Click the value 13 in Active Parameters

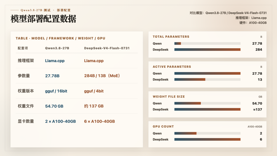tap(260, 80)
